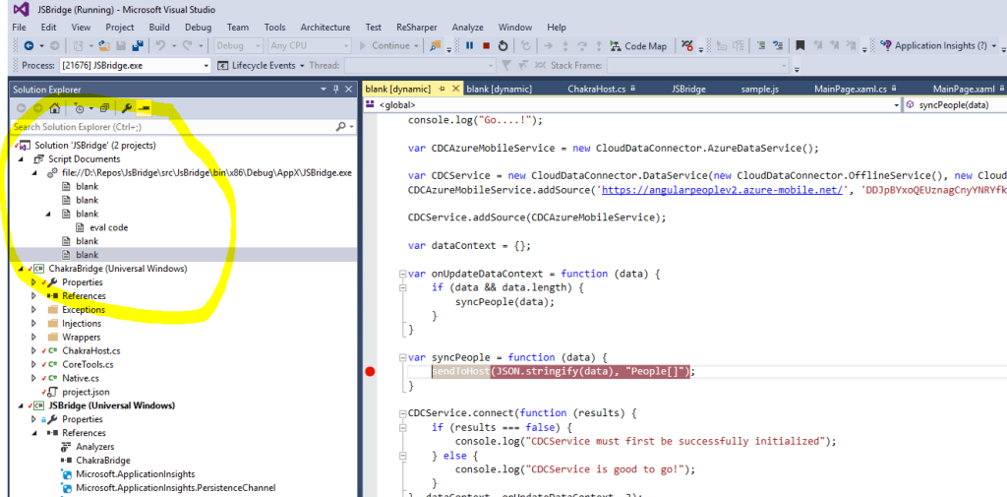This screenshot has width=1007, height=497.
Task: Click the Collapse All icon in Solution Explorer
Action: 104,108
